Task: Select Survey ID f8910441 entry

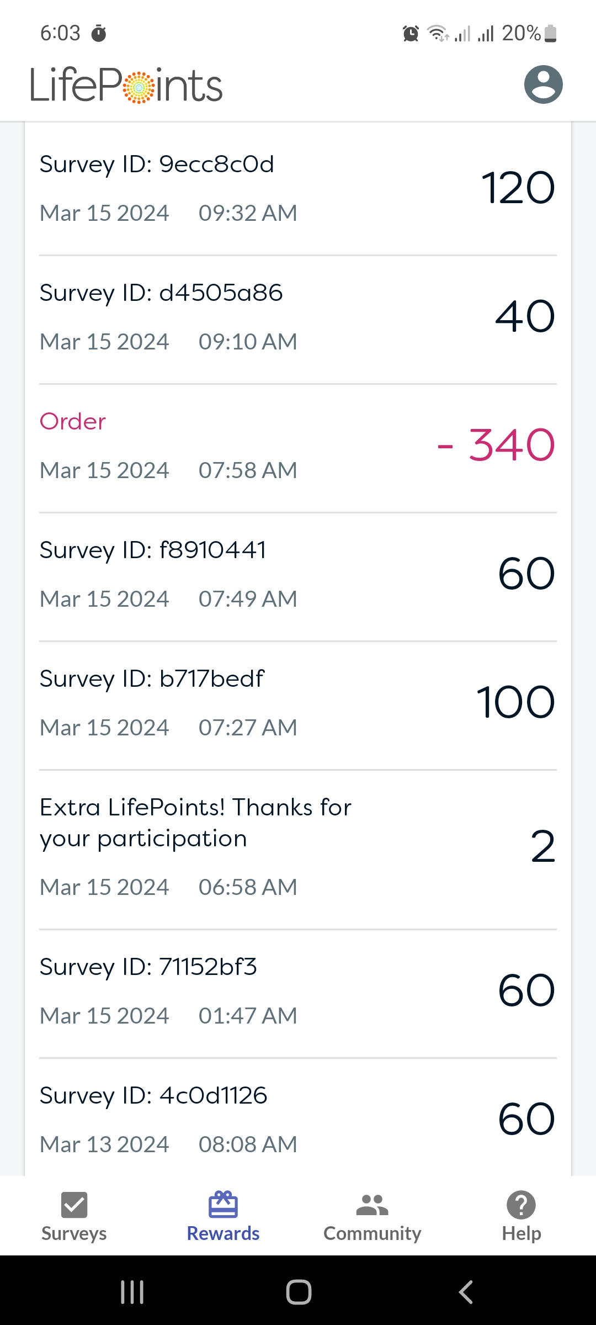Action: tap(298, 577)
